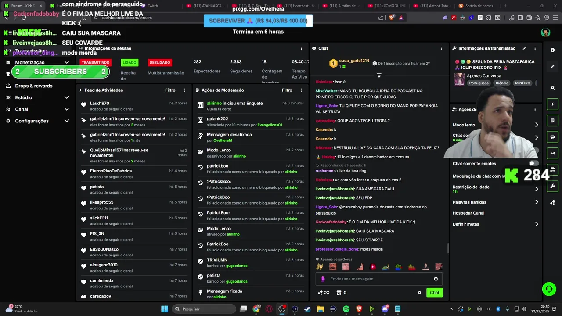Click the shop icon below chat input

point(339,293)
